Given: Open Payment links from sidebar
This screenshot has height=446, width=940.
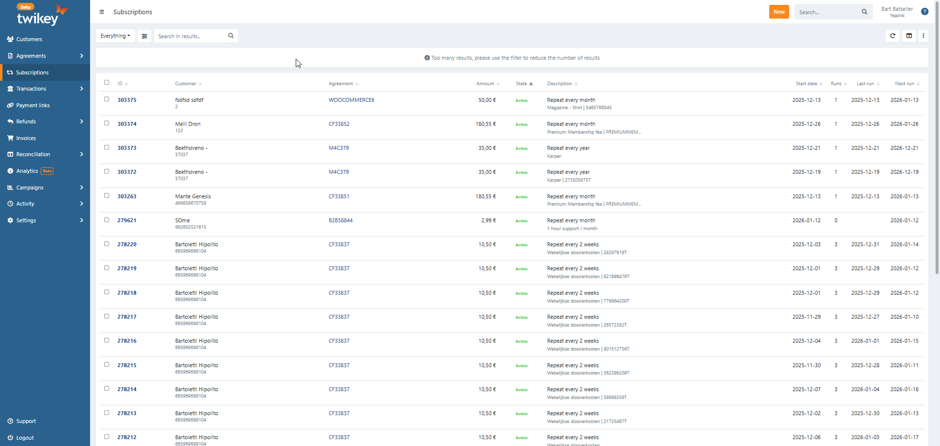Looking at the screenshot, I should pyautogui.click(x=33, y=105).
